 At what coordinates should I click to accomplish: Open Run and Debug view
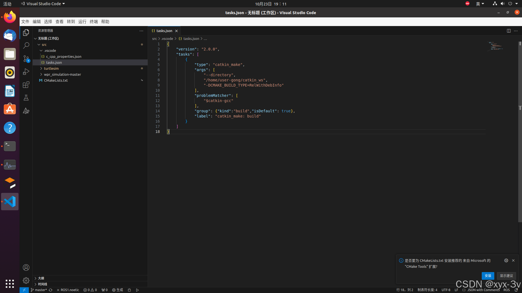click(26, 72)
